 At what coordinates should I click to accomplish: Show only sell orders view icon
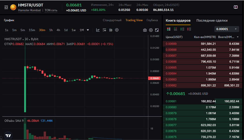pyautogui.click(x=189, y=29)
